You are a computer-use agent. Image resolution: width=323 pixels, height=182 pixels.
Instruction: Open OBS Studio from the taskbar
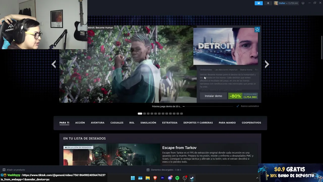pyautogui.click(x=185, y=178)
